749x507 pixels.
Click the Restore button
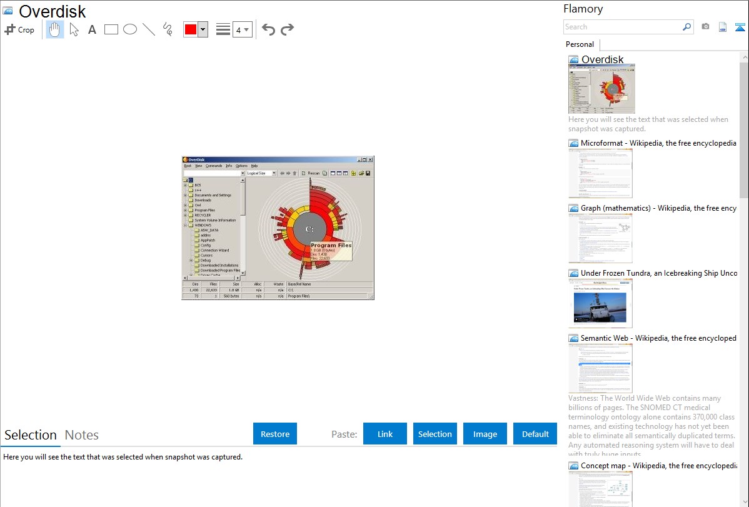tap(275, 434)
